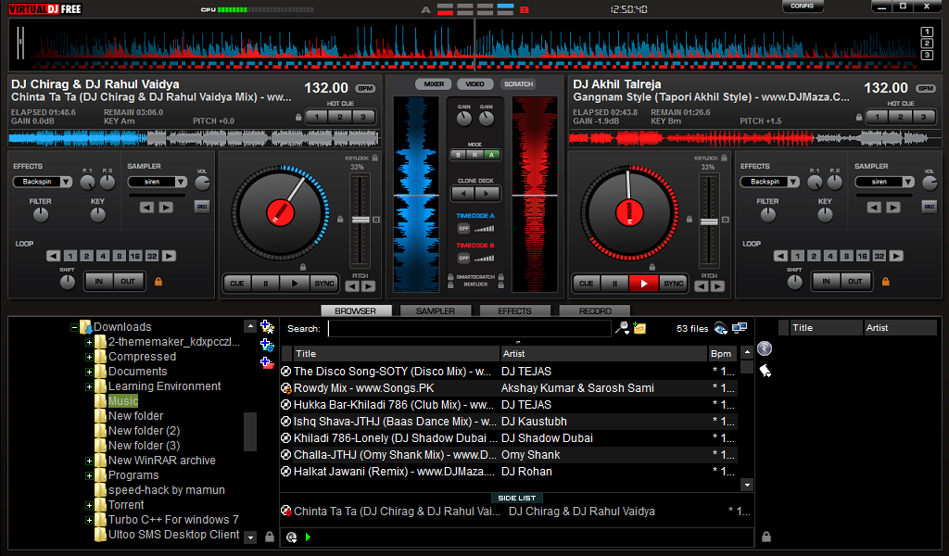Clone deck to the left
Viewport: 949px width, 556px height.
point(463,194)
